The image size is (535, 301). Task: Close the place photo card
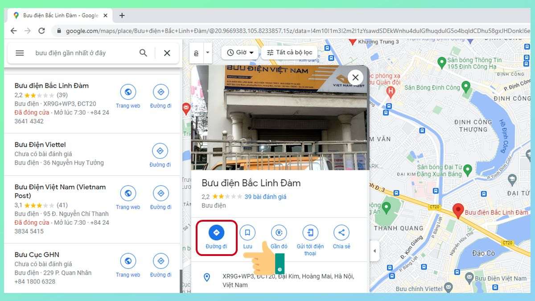point(355,77)
